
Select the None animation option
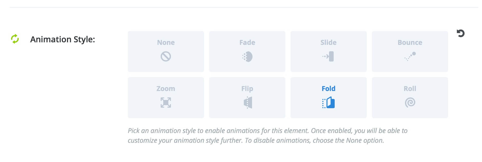(166, 52)
